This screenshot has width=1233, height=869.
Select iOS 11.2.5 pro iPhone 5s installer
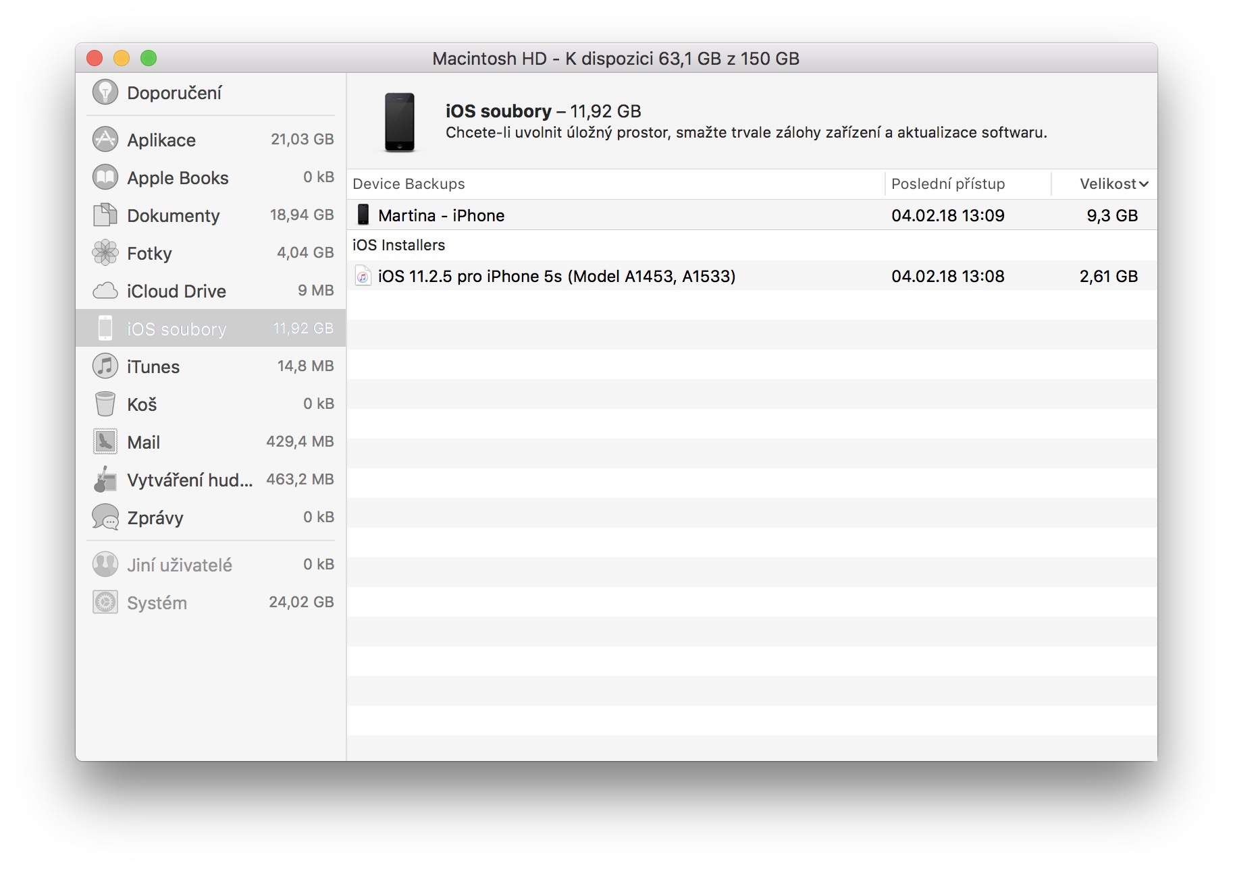[752, 275]
